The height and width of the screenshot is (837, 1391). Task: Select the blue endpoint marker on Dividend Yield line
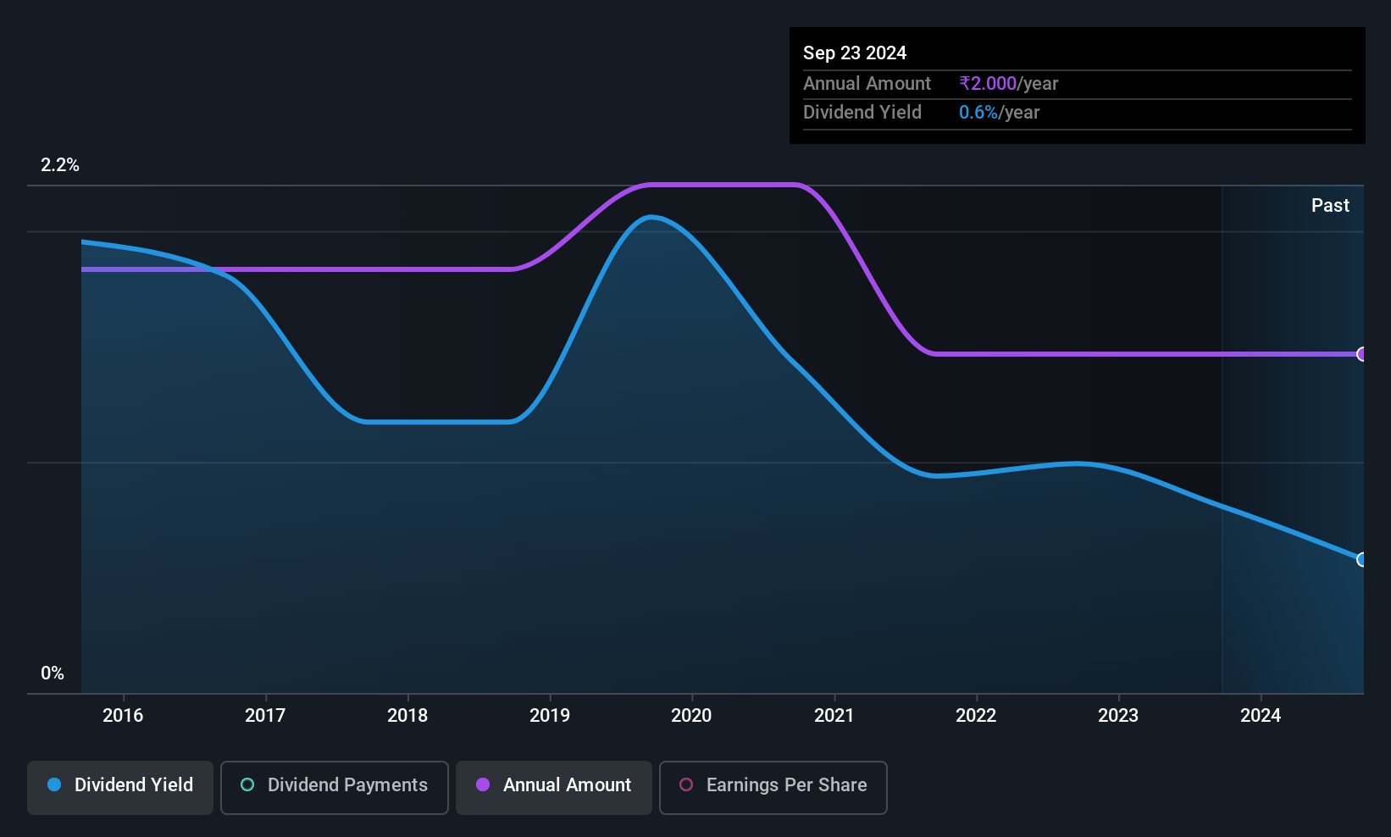click(x=1362, y=559)
